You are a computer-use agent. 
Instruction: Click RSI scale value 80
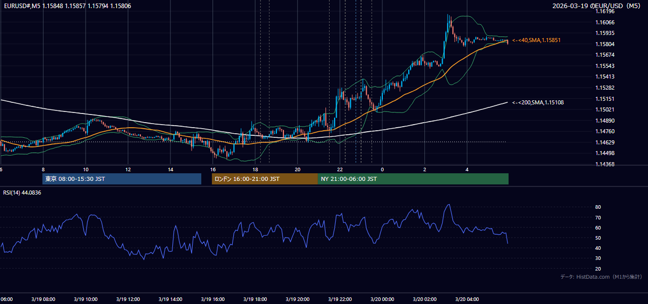[598, 207]
